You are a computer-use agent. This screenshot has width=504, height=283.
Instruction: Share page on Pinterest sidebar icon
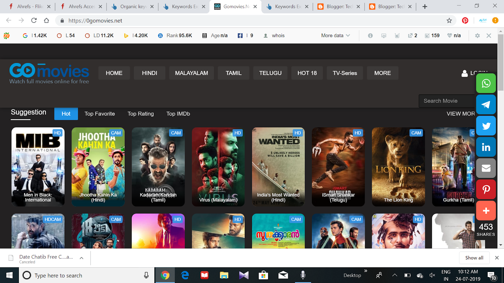486,189
